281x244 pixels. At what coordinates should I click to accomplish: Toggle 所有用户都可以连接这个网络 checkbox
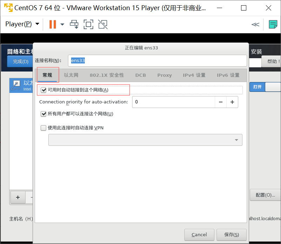point(43,114)
